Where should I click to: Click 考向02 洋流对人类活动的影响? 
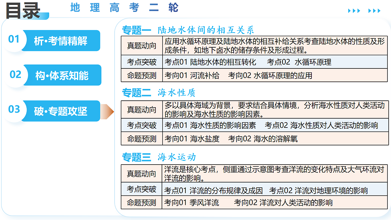coord(283,203)
